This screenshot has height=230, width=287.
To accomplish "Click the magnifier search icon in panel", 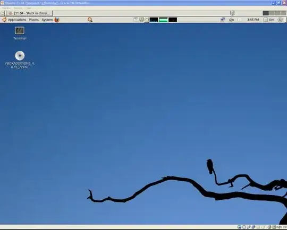I will pyautogui.click(x=90, y=20).
